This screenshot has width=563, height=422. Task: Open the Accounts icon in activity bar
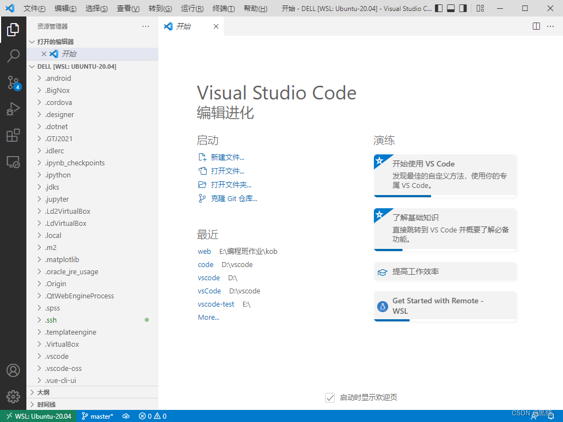click(13, 370)
